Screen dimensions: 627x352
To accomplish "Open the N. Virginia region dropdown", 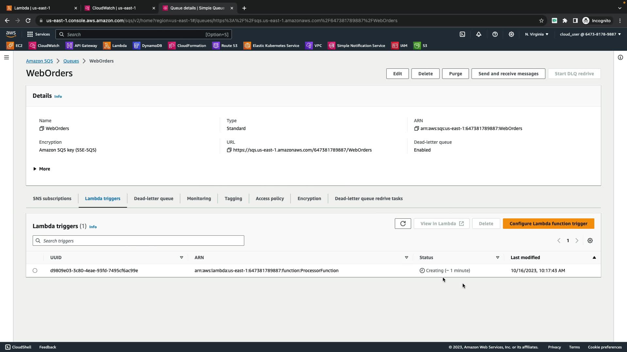I will point(537,34).
